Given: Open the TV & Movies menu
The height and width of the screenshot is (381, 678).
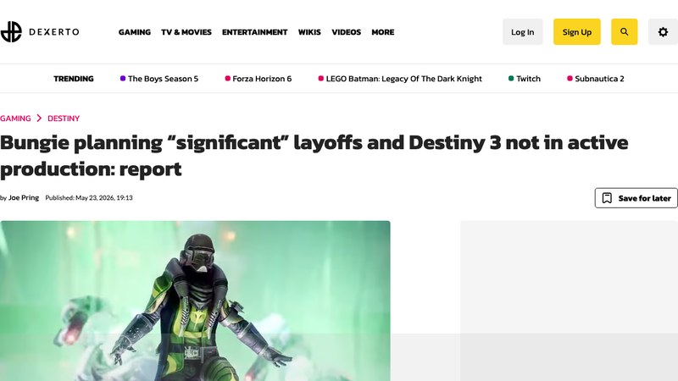Looking at the screenshot, I should pos(186,32).
